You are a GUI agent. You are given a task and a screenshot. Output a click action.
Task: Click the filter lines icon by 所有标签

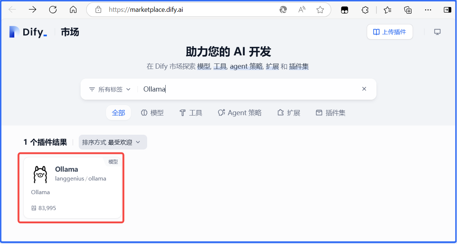[x=92, y=89]
